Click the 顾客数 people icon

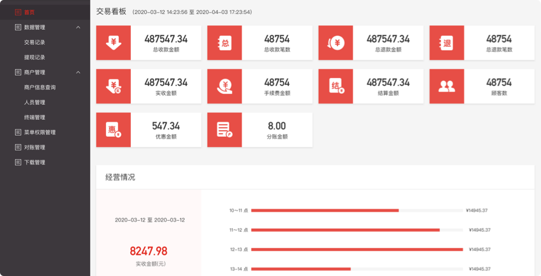click(x=446, y=87)
